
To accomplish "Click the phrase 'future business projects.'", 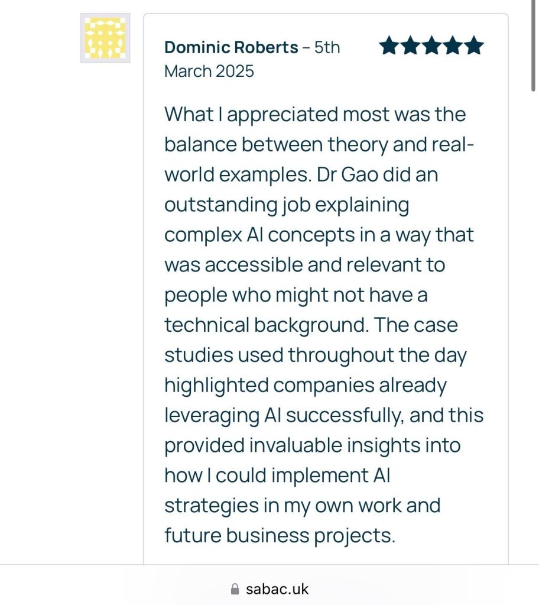I will (x=280, y=535).
